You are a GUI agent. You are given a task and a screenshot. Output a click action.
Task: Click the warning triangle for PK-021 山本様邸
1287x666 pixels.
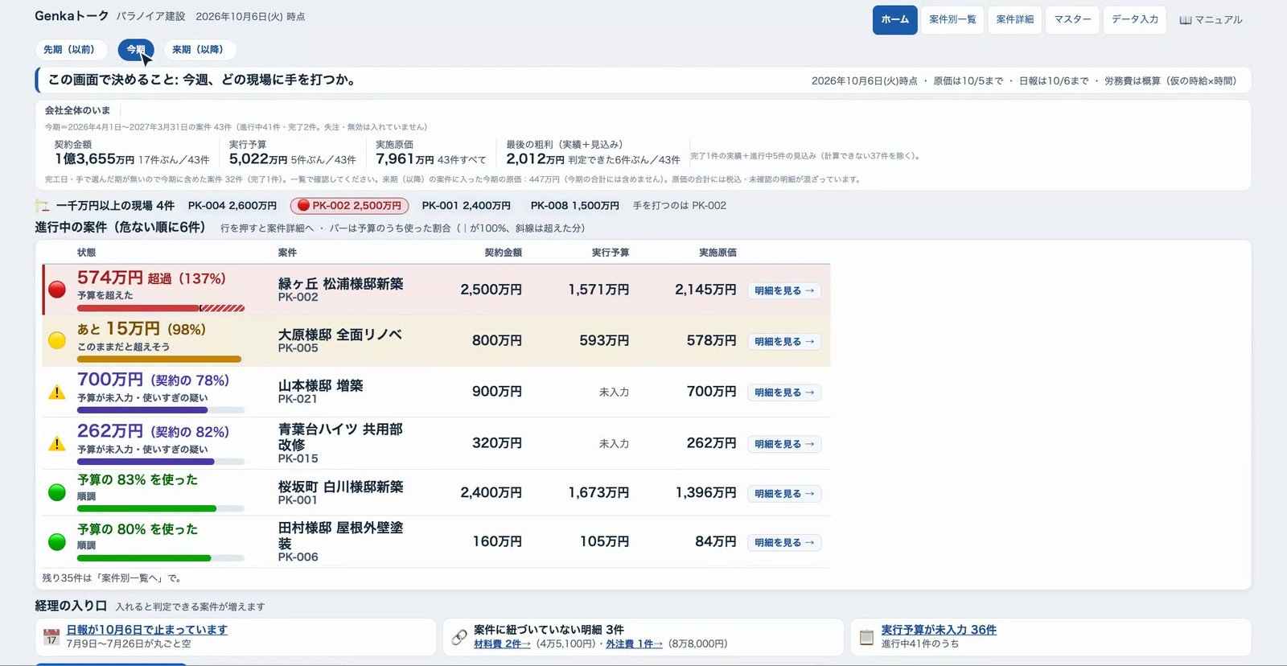[57, 392]
